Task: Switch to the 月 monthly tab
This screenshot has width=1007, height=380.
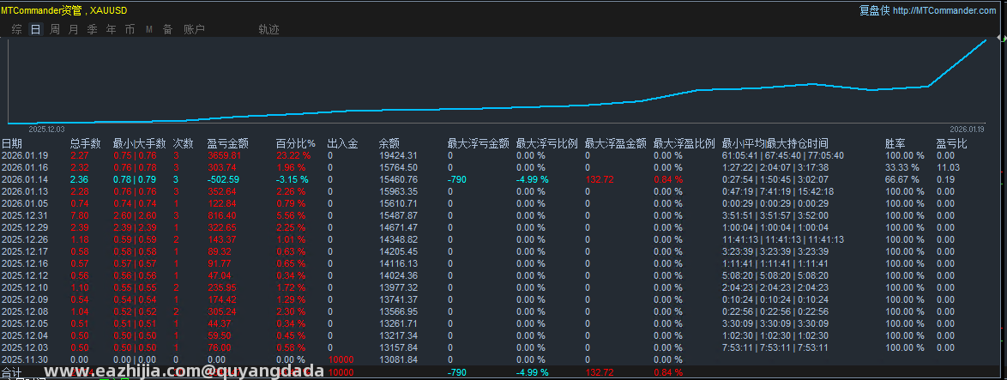Action: pos(73,29)
